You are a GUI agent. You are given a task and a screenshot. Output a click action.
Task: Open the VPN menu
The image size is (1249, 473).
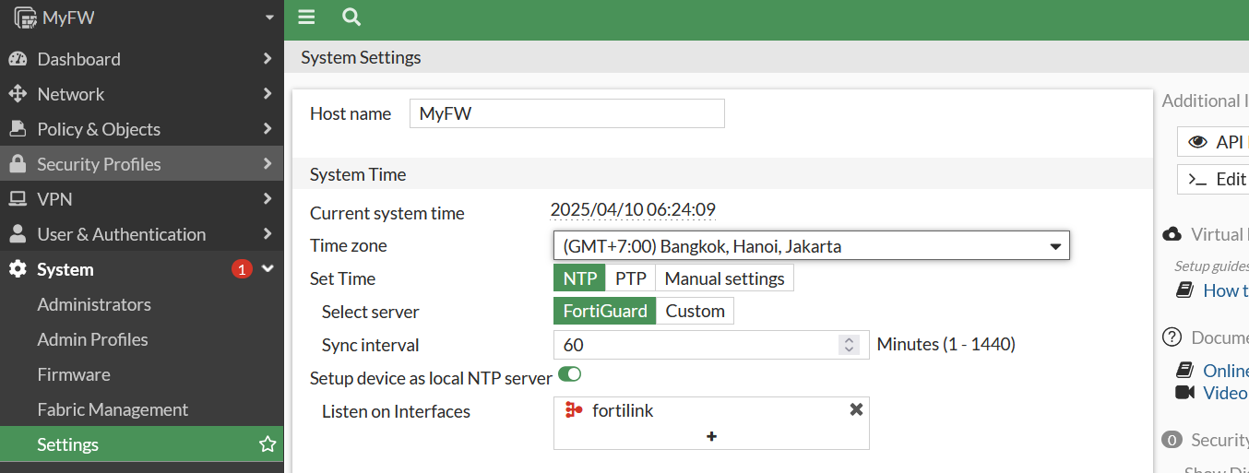(x=142, y=199)
